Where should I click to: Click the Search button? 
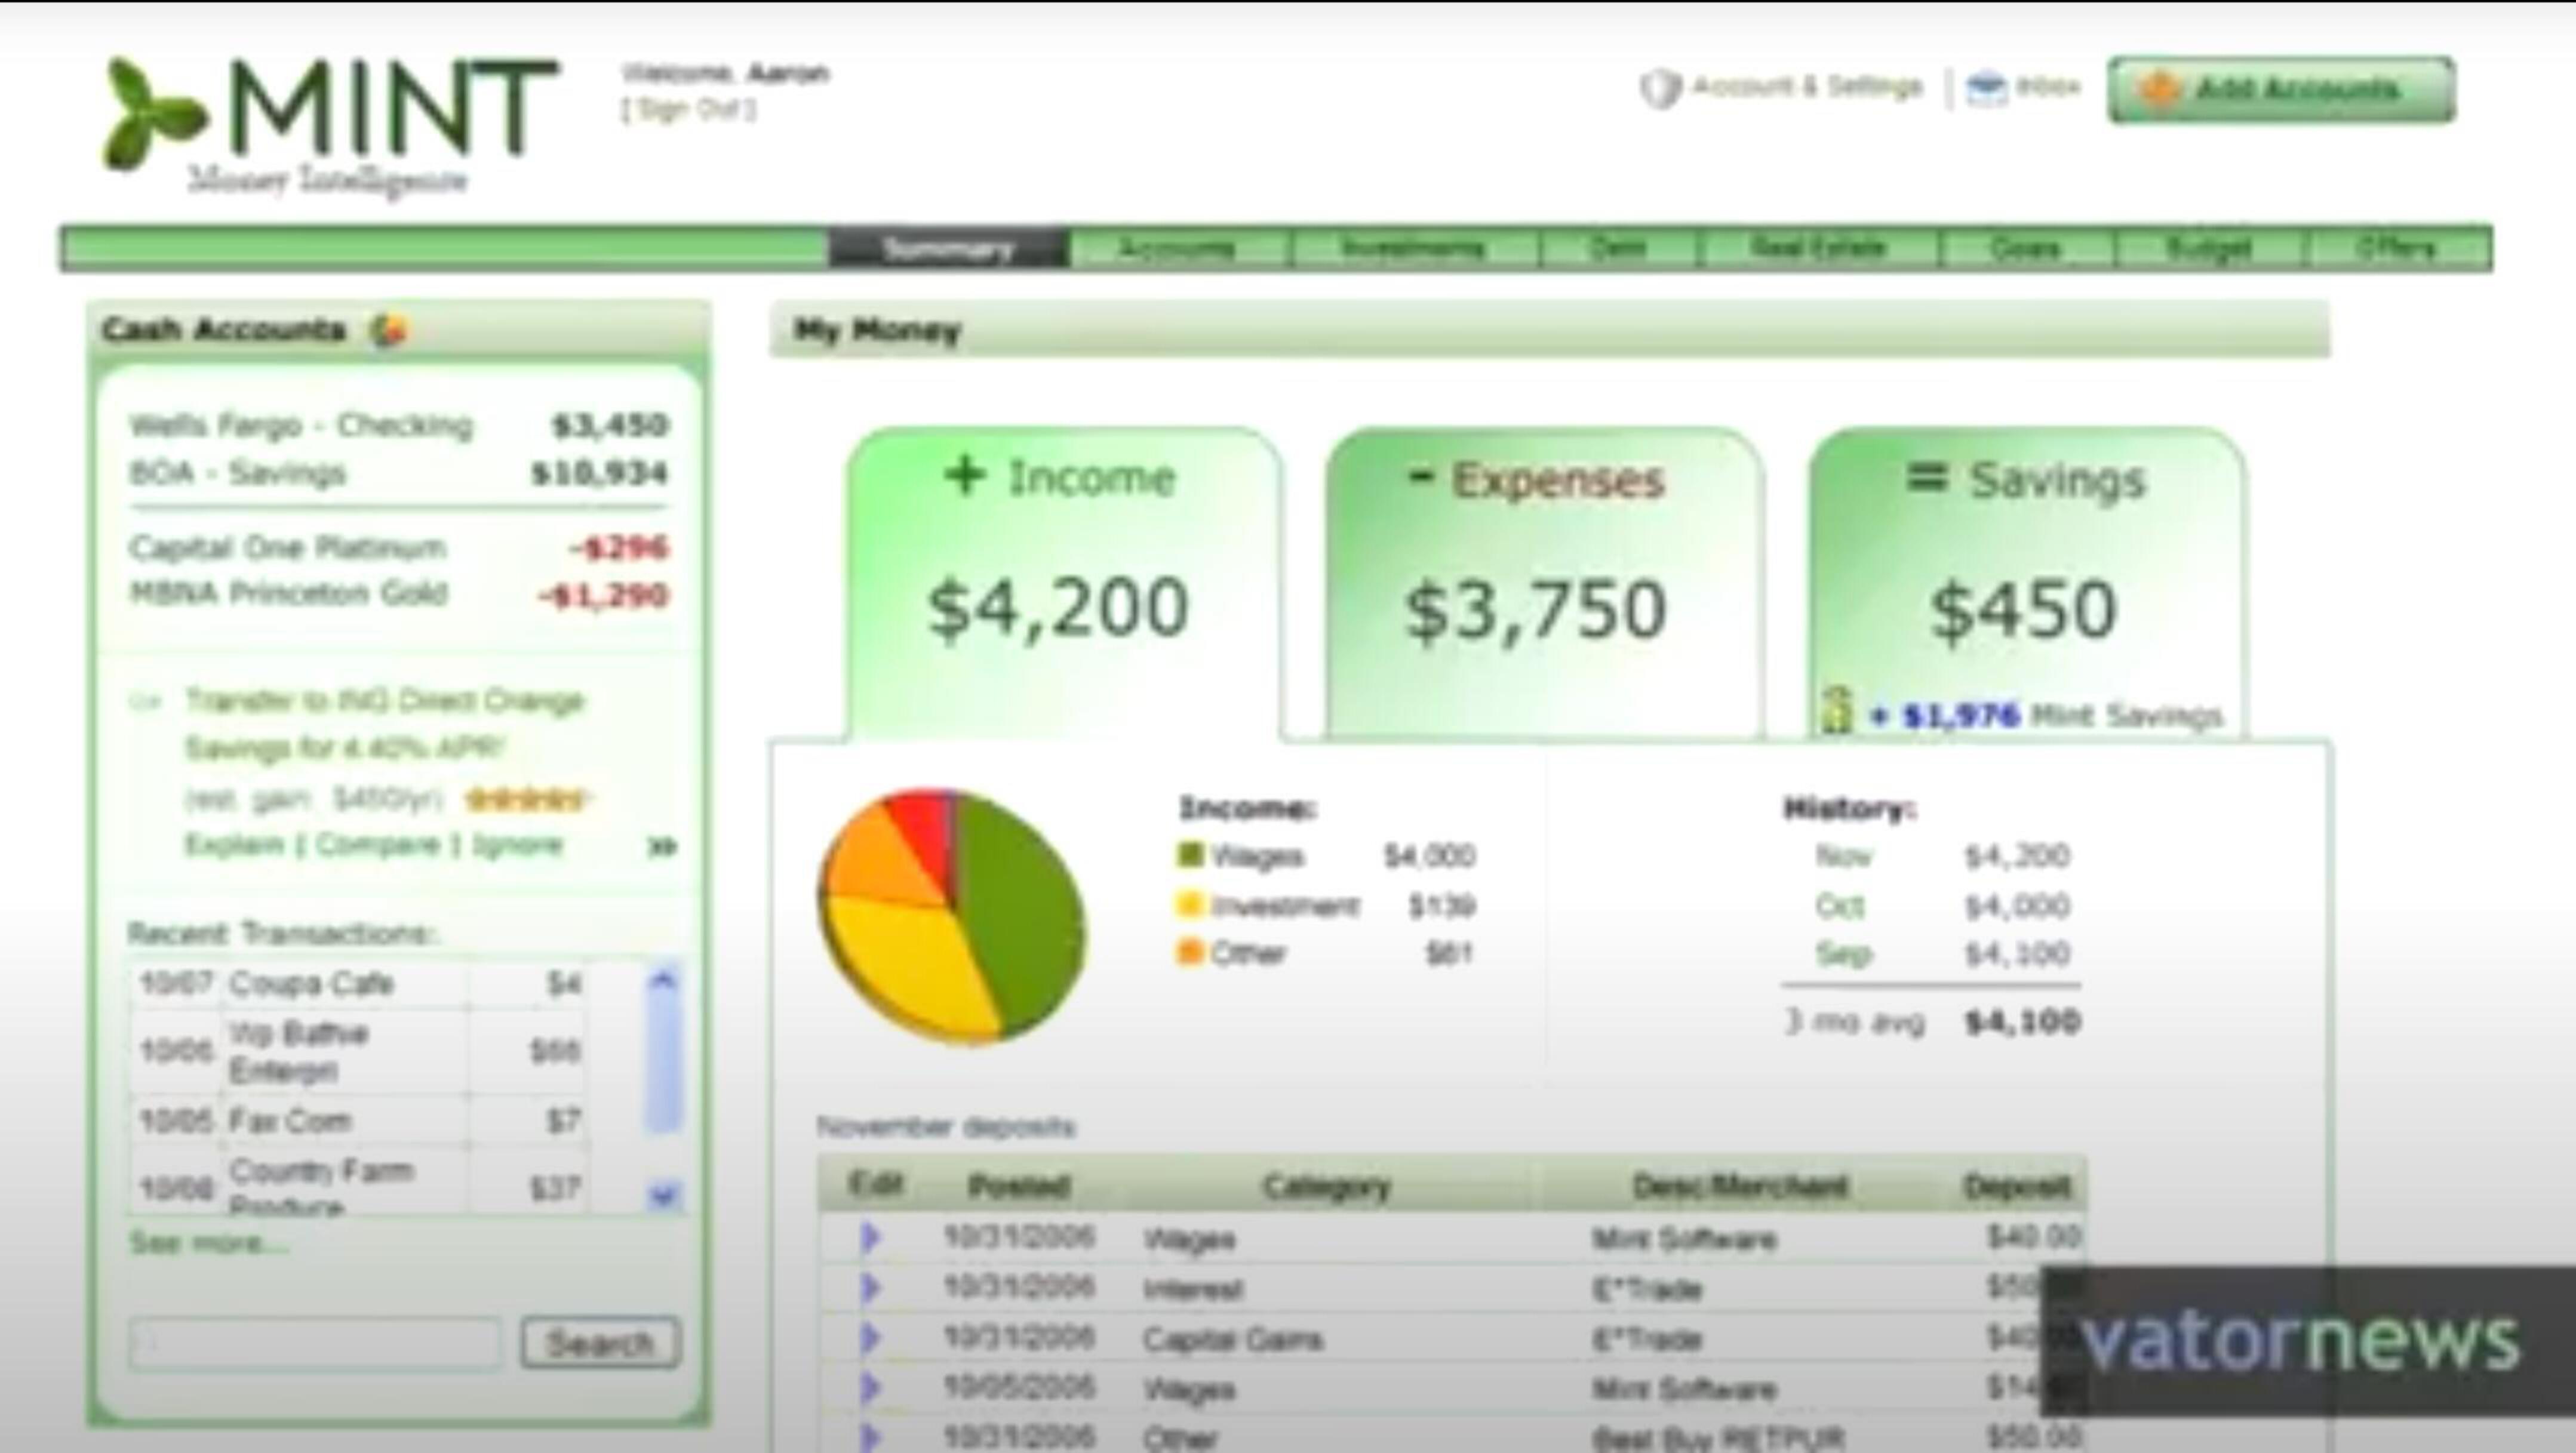point(601,1342)
